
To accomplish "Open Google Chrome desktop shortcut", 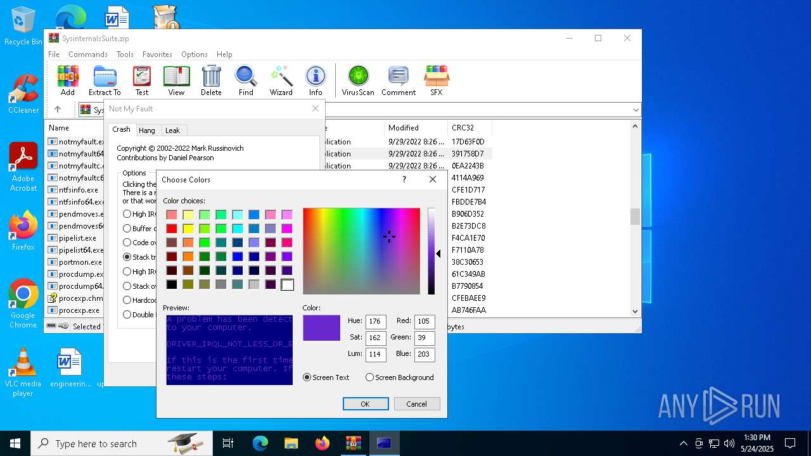I will click(23, 303).
